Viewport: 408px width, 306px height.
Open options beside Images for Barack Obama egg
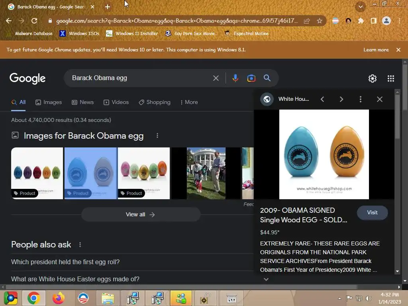point(157,135)
